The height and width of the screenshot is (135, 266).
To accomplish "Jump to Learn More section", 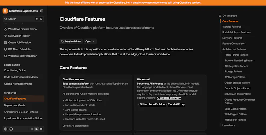I will tap(229, 125).
